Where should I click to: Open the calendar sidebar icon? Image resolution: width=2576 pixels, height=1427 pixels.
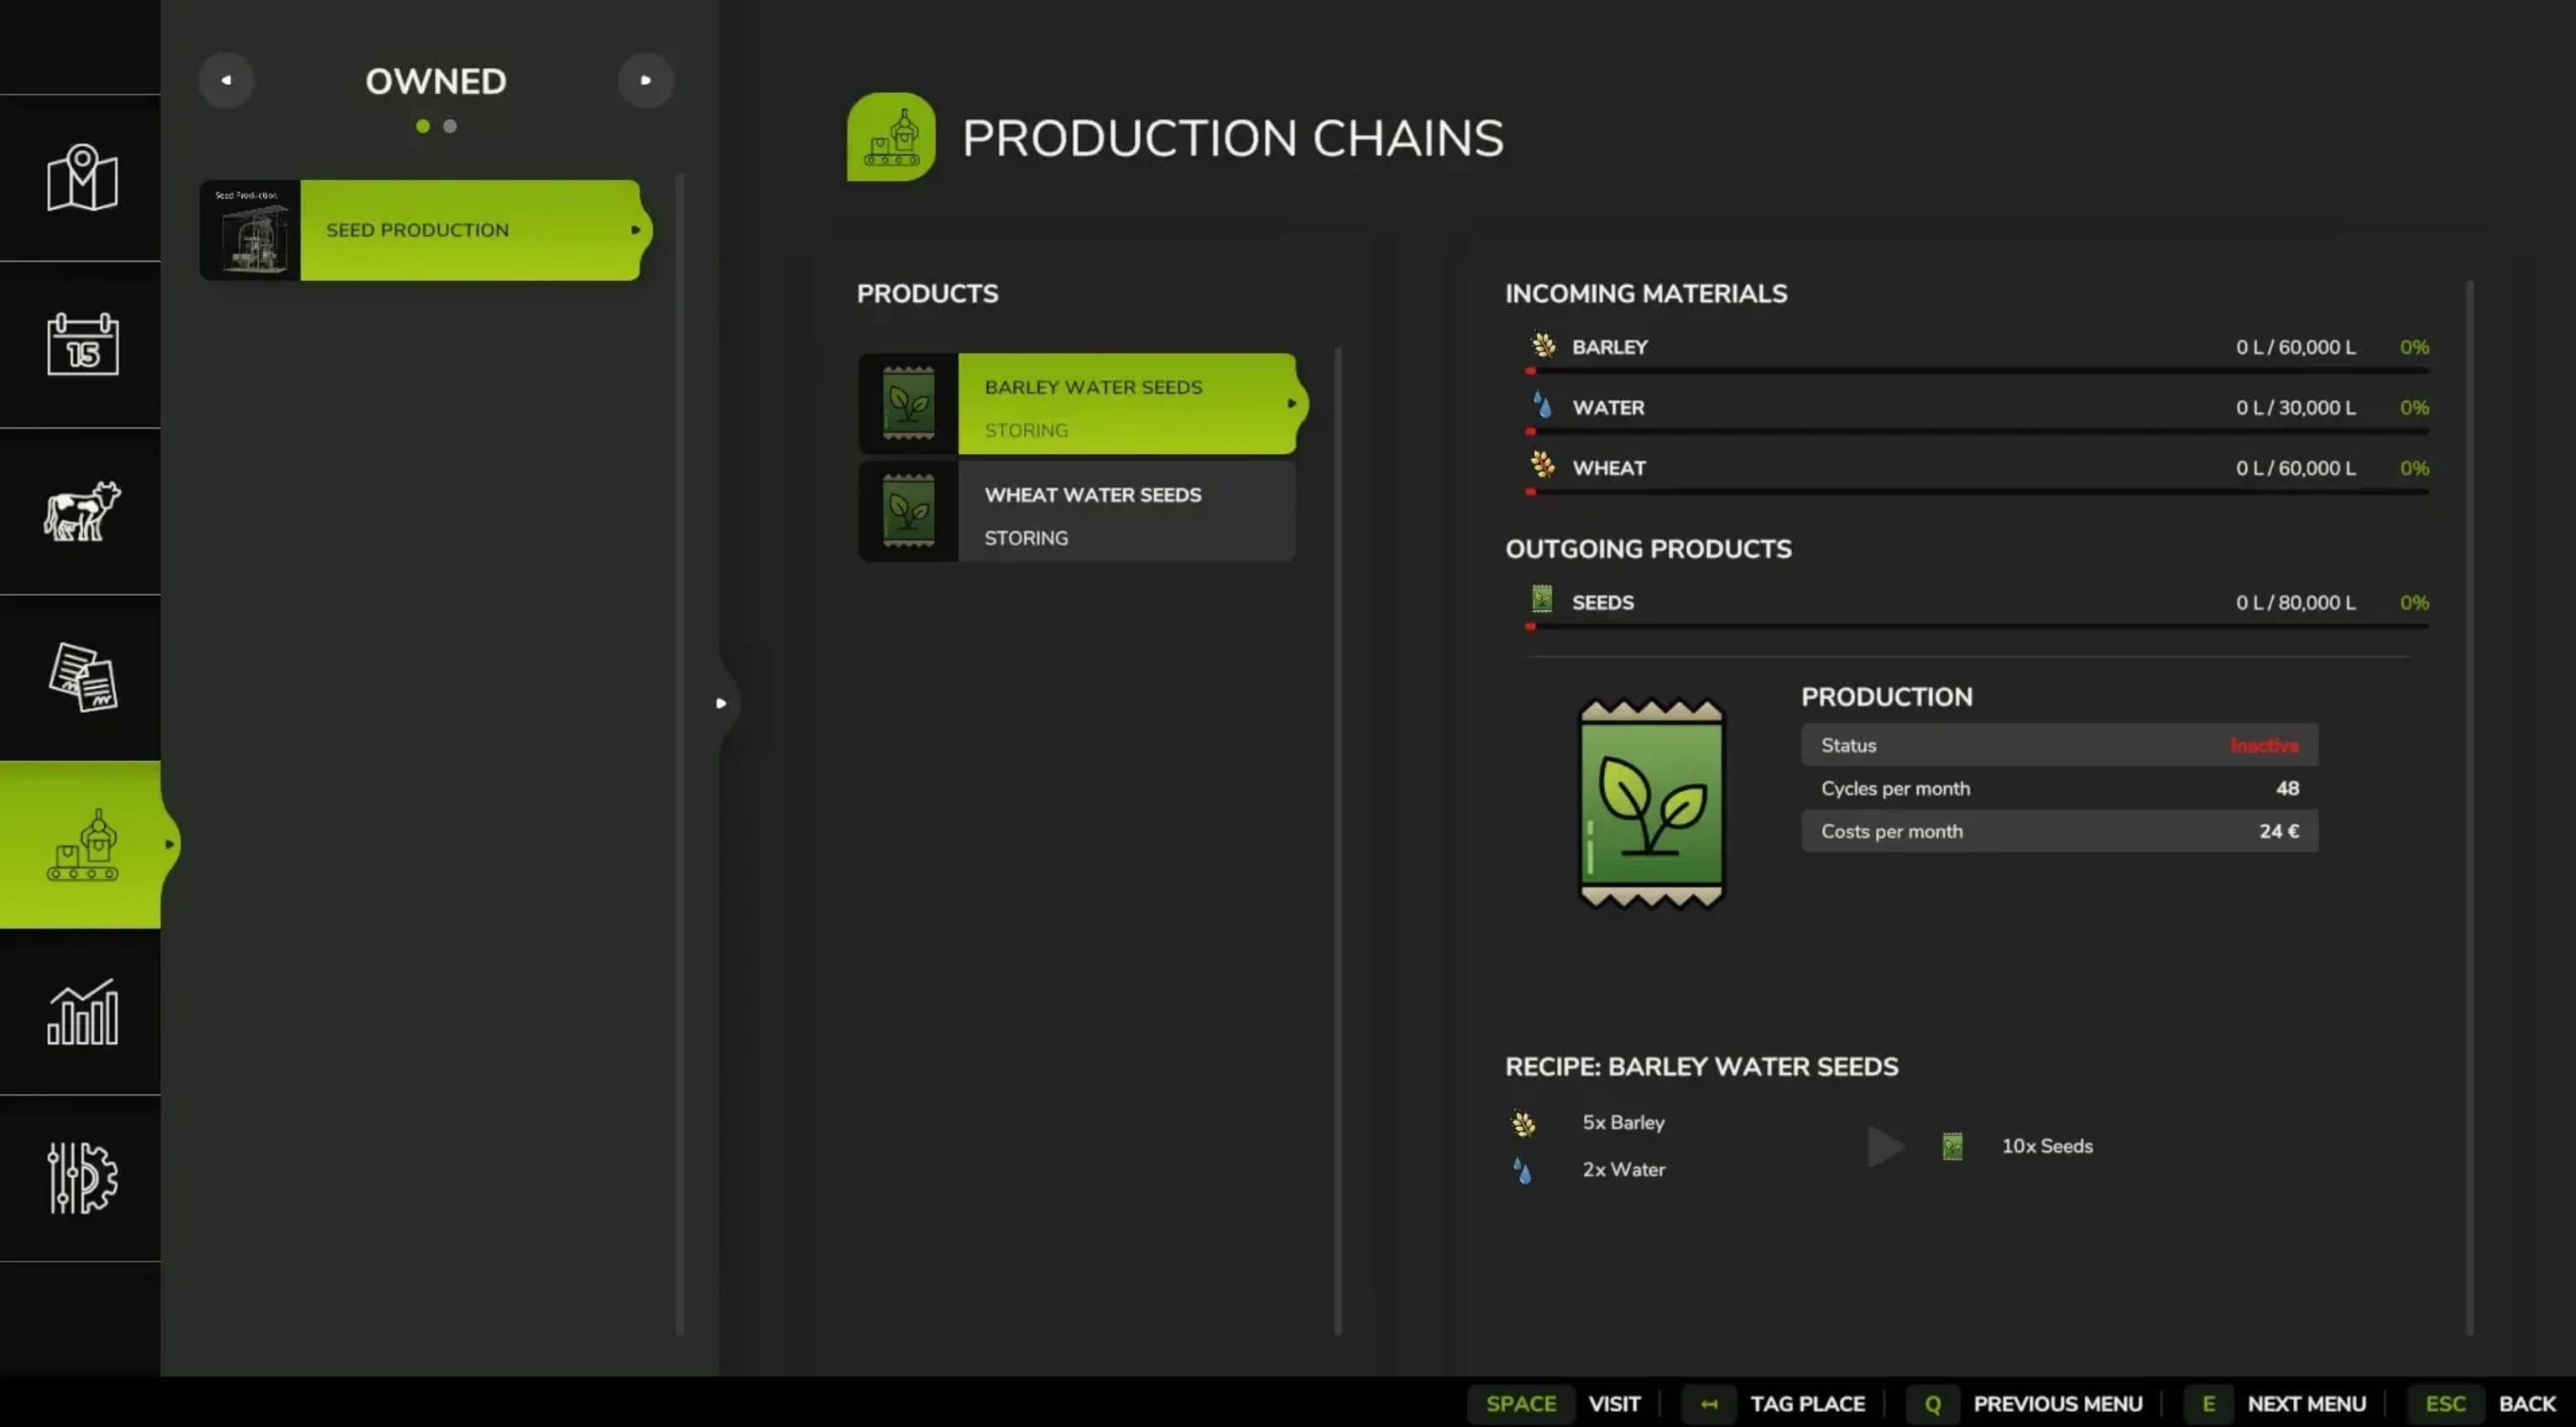click(82, 345)
